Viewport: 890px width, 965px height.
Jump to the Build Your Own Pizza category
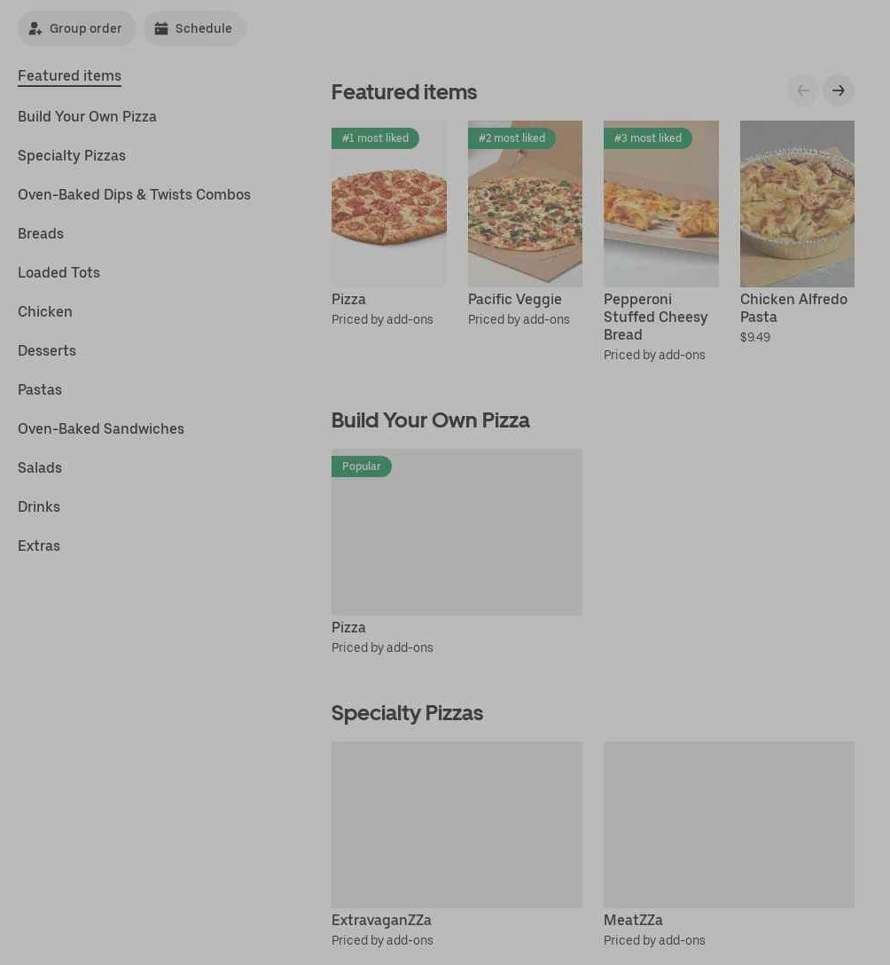click(x=87, y=116)
